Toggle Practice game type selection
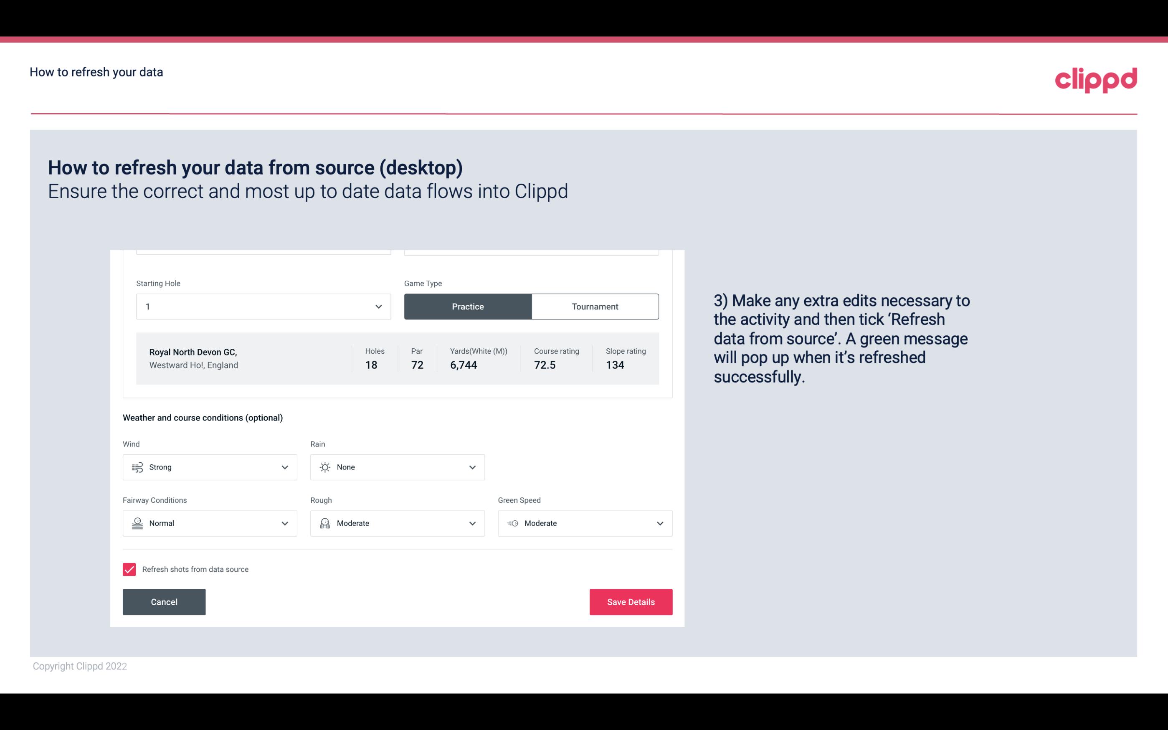This screenshot has height=730, width=1168. tap(468, 306)
